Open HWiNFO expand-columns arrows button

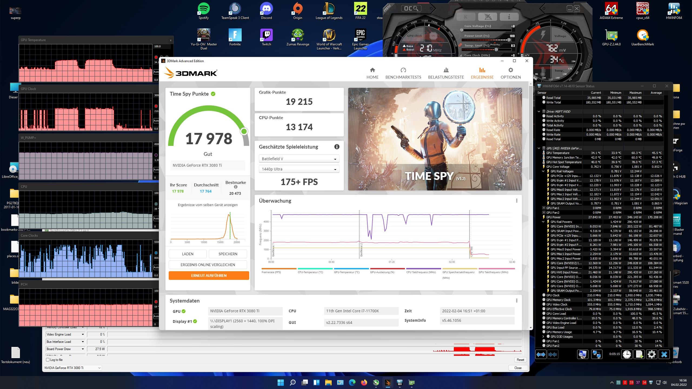[x=541, y=354]
